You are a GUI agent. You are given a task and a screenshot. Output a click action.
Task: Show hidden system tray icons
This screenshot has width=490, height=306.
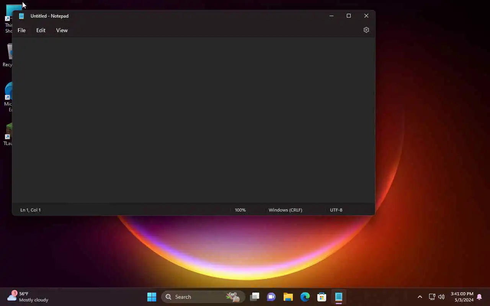click(420, 297)
